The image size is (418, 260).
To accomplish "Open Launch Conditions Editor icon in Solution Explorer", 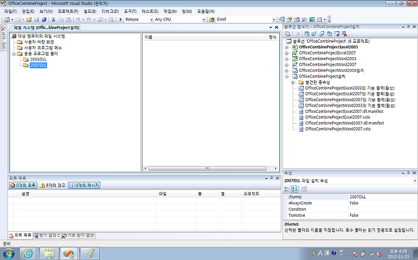I will (344, 34).
